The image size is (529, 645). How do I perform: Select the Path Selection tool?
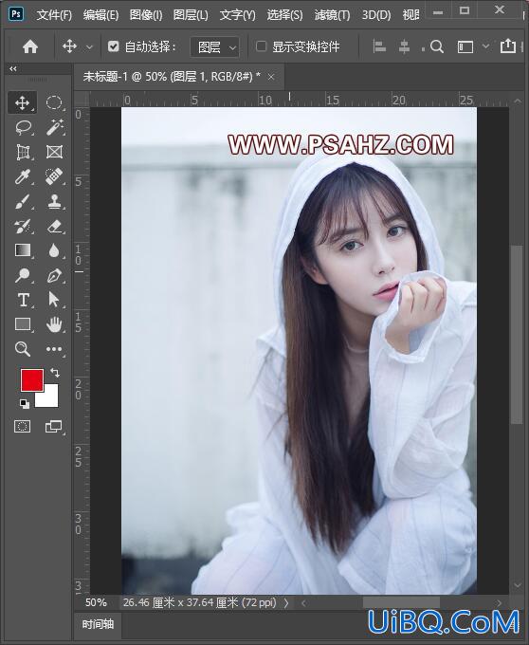(x=54, y=300)
